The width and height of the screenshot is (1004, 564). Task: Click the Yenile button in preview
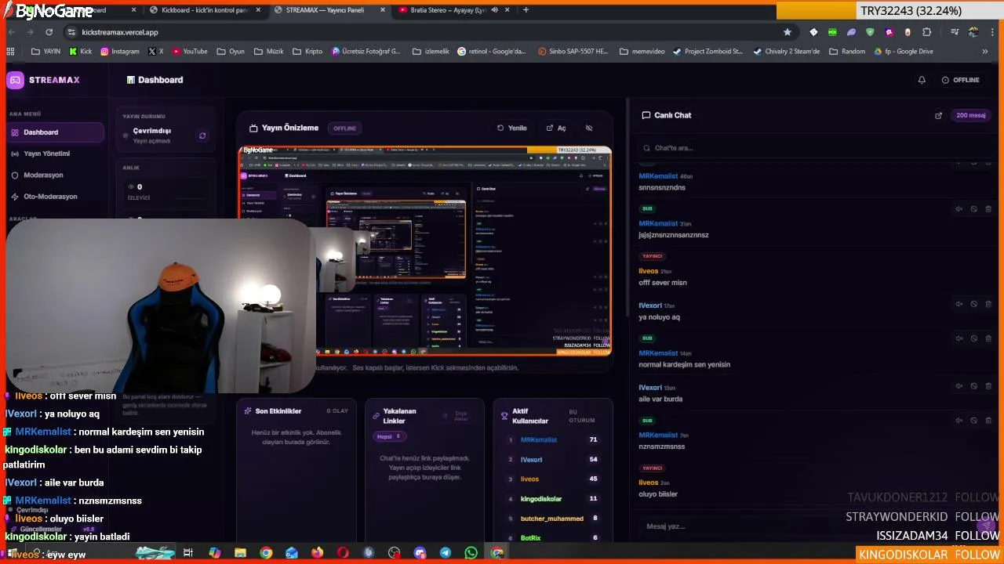coord(512,128)
